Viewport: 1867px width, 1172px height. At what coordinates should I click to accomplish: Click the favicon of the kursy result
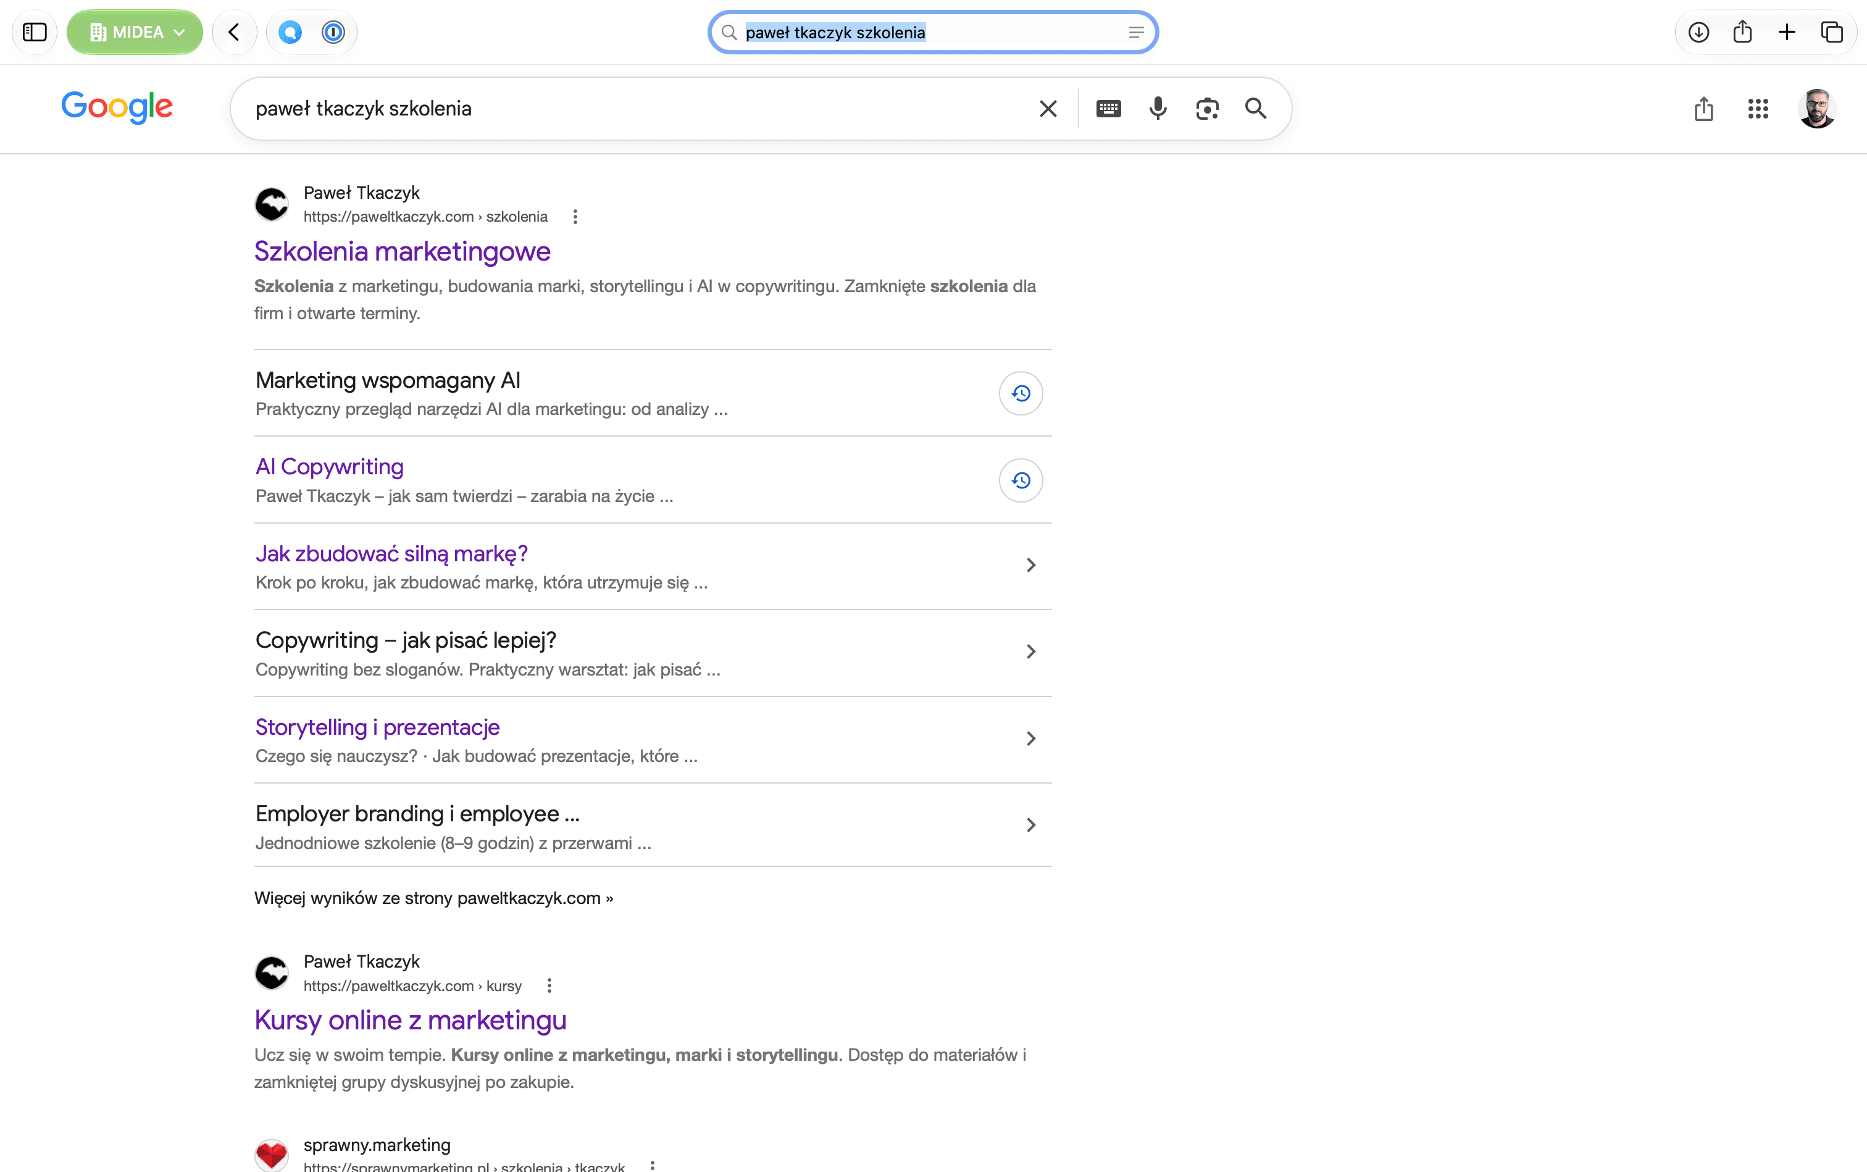[272, 974]
